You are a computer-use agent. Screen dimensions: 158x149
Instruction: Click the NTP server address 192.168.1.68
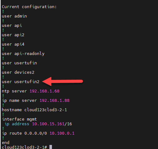coord(44,91)
